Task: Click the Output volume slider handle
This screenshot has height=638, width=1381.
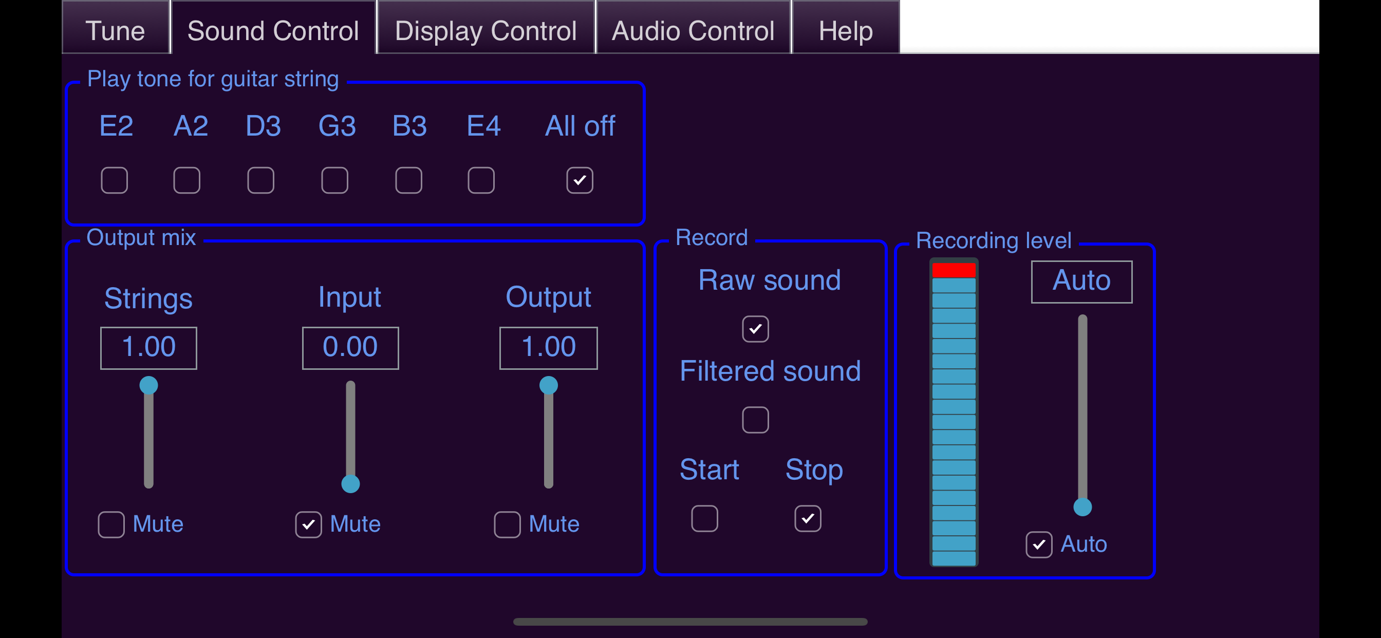Action: [548, 385]
